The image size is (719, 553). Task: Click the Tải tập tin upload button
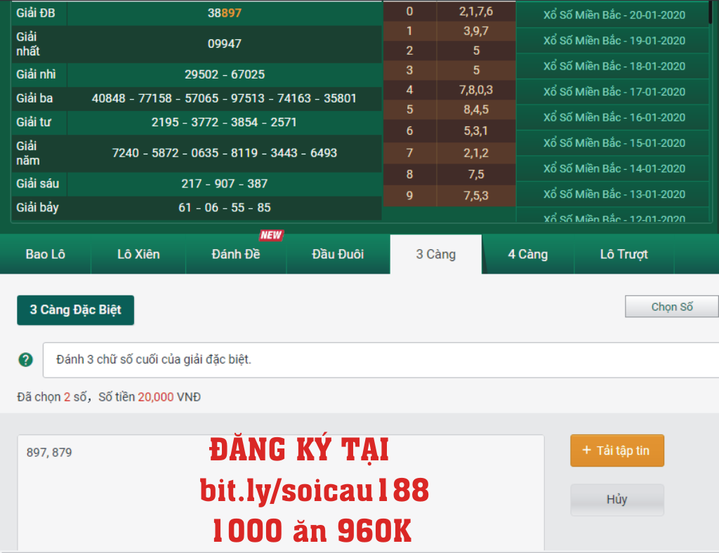click(x=617, y=451)
